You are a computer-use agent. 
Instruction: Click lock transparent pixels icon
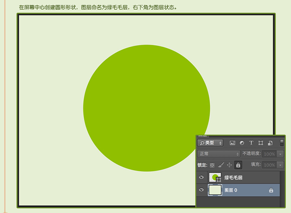212,165
